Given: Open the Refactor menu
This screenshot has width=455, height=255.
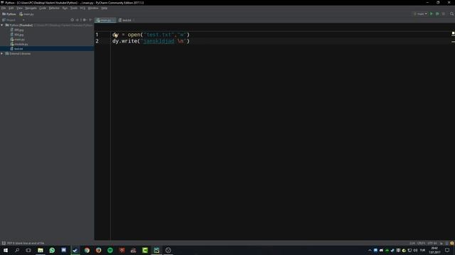Looking at the screenshot, I should tap(54, 8).
